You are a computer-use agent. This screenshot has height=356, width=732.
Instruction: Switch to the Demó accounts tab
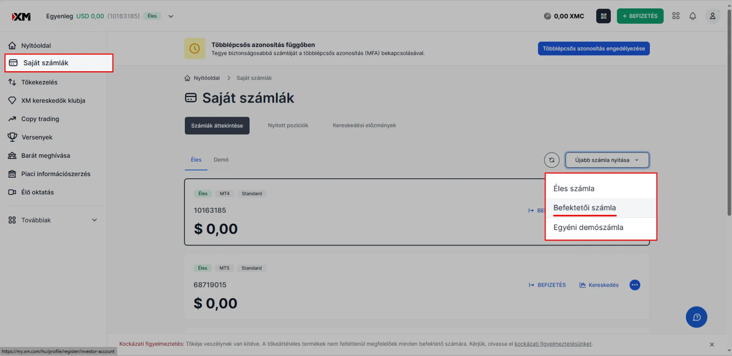point(221,160)
